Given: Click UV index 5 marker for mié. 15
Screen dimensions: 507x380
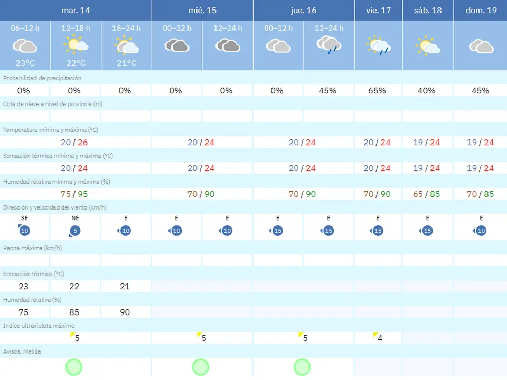Looking at the screenshot, I should [202, 337].
